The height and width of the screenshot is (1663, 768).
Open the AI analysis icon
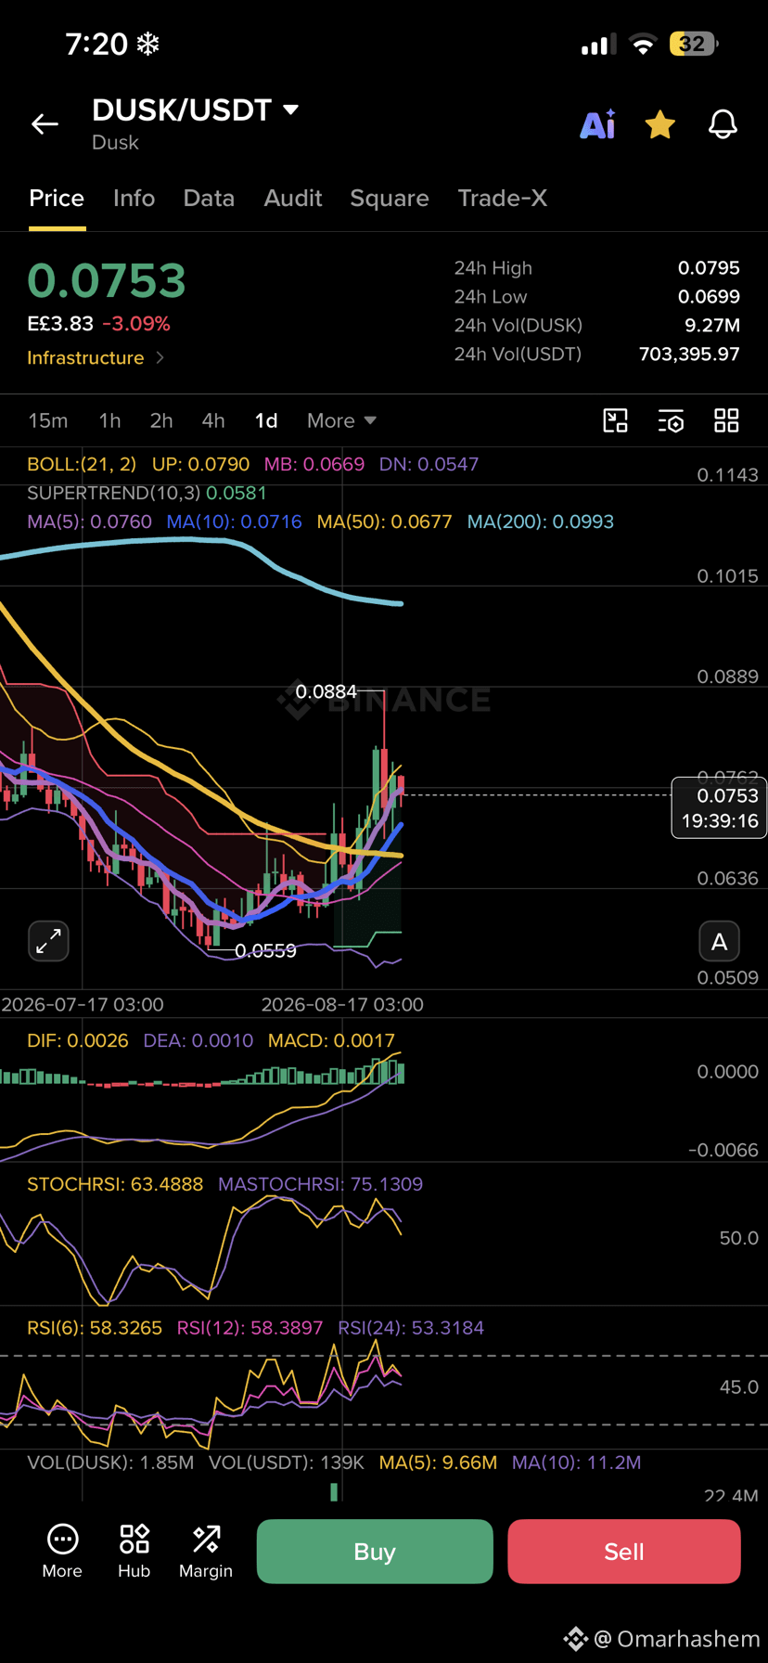597,124
